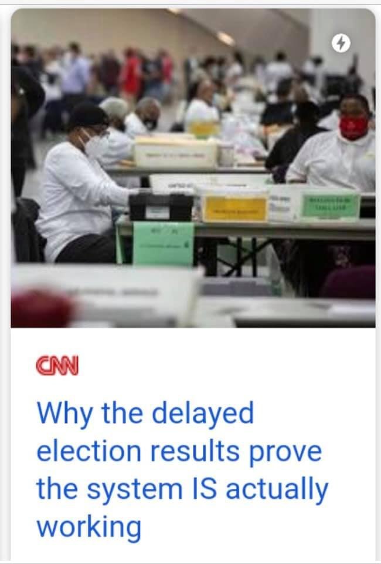Click the ceiling light in the photo

pyautogui.click(x=225, y=38)
